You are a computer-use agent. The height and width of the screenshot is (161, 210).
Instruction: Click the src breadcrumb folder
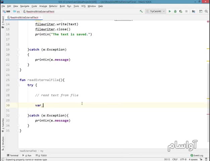tap(18, 11)
